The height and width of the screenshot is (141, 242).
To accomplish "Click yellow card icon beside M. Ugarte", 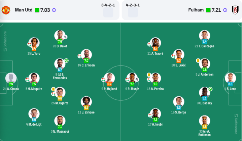I will pos(53,89).
